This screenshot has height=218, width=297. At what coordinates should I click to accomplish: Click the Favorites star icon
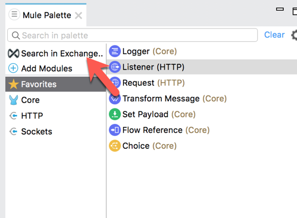[x=14, y=84]
